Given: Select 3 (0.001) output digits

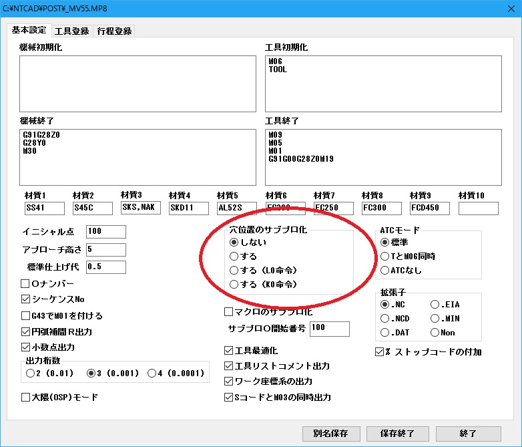Looking at the screenshot, I should 91,373.
